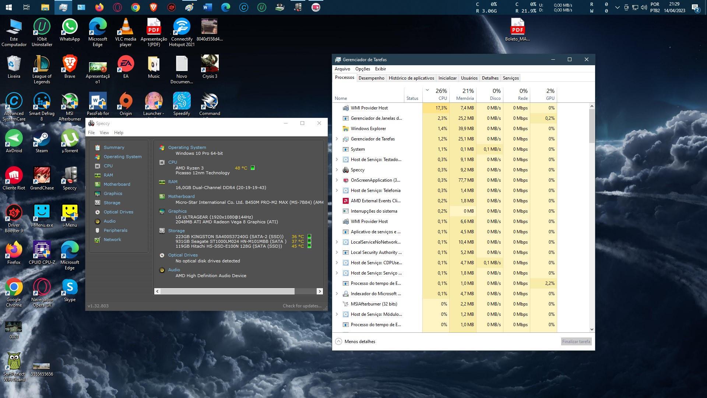Select the VLC media player desktop icon
Image resolution: width=707 pixels, height=398 pixels.
click(126, 32)
